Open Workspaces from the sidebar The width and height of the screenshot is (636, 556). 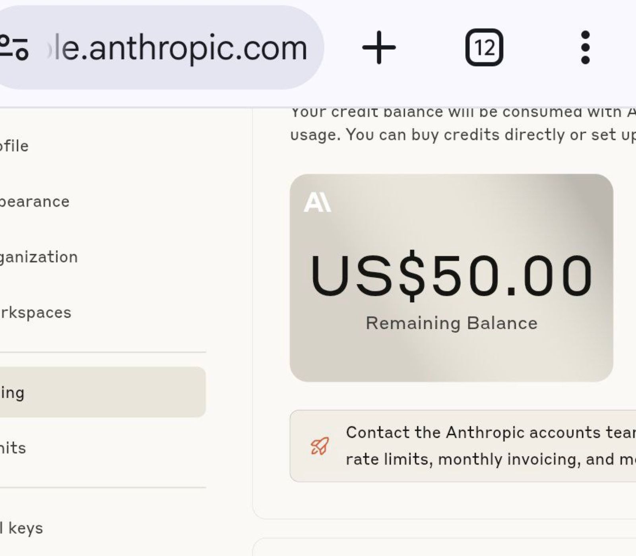pyautogui.click(x=36, y=312)
